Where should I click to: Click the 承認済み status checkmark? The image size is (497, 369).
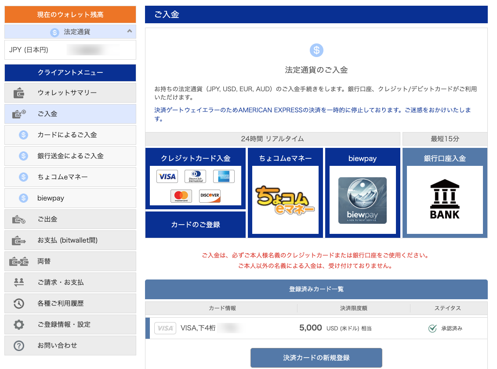(432, 328)
